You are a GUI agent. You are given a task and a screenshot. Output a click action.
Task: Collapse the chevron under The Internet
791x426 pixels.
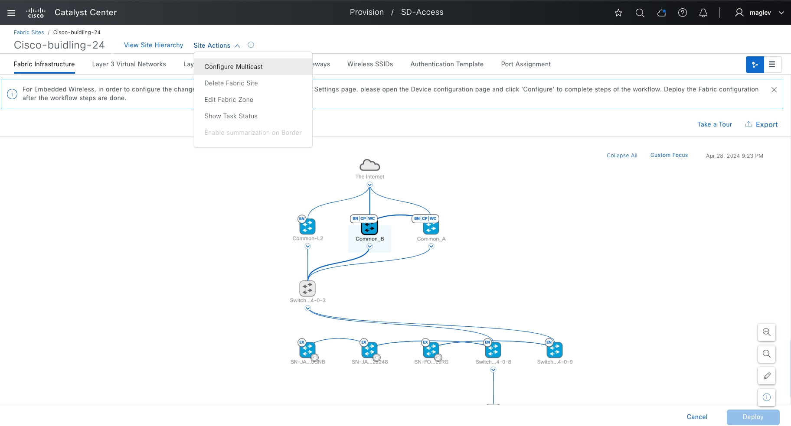click(x=369, y=185)
